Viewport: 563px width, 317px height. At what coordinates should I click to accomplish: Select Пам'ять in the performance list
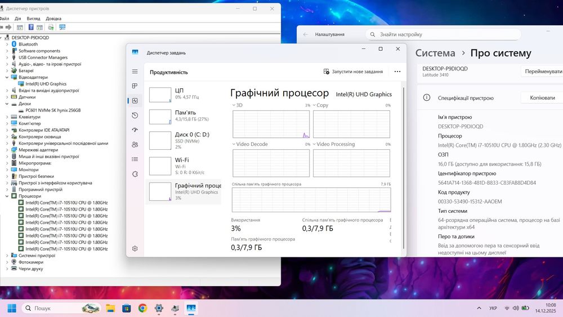184,117
